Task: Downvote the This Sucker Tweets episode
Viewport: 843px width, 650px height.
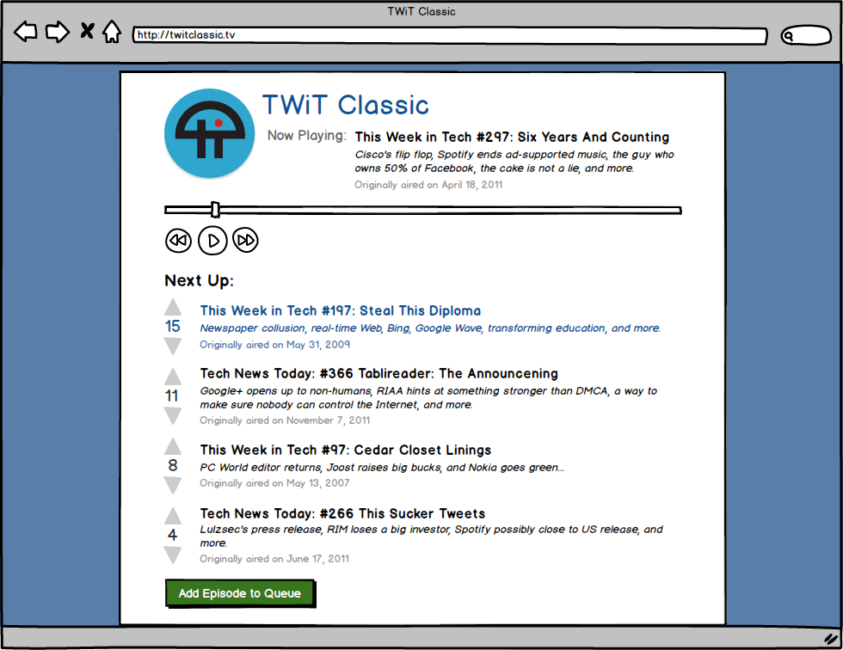Action: (x=173, y=555)
